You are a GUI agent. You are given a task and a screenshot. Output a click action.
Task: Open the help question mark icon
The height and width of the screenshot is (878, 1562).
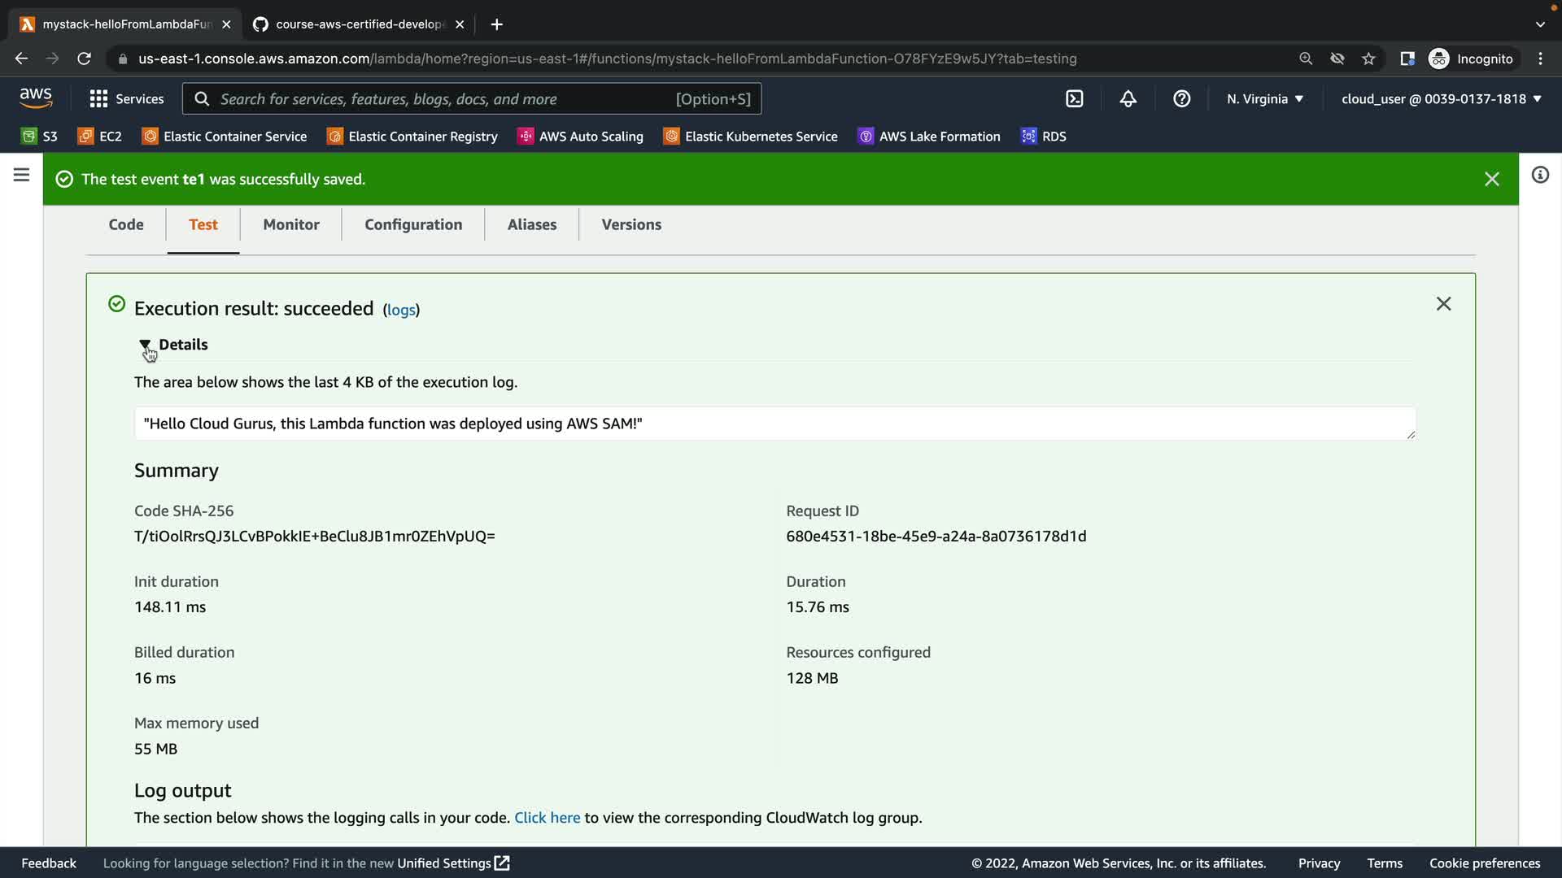pos(1181,98)
